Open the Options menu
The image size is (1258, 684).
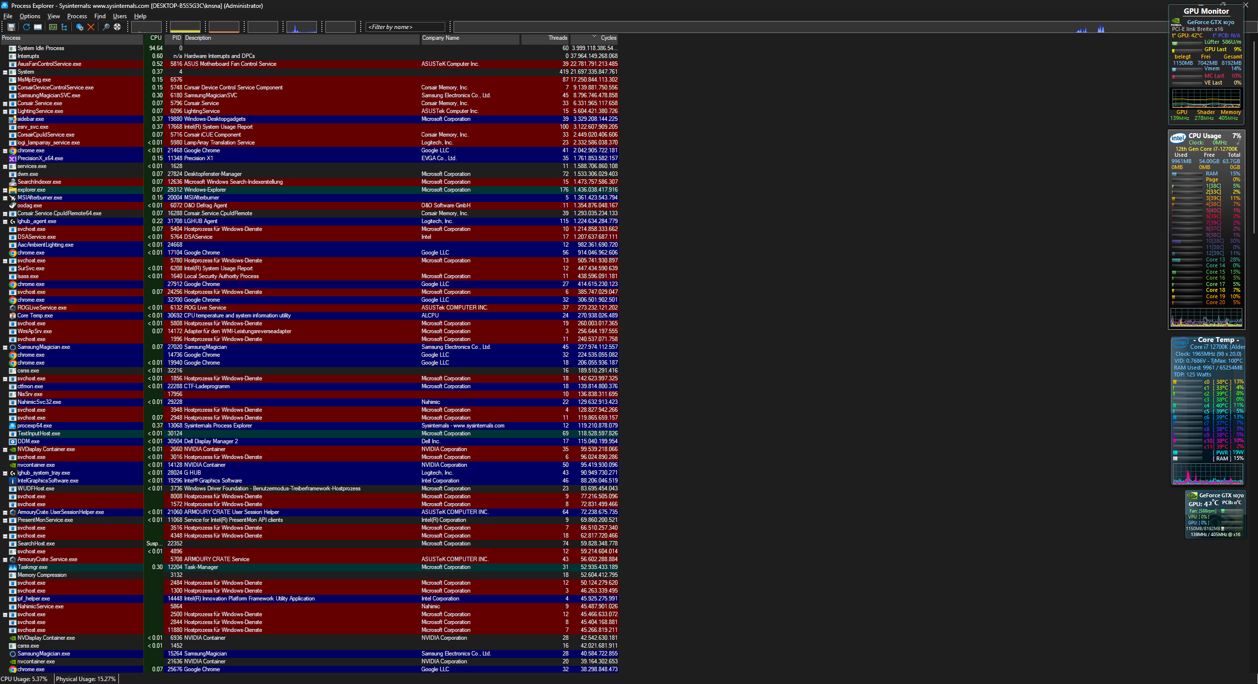(29, 16)
